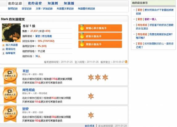177x127 pixels.
Task: Open 知識圈文章記錄 link
Action: tap(65, 9)
